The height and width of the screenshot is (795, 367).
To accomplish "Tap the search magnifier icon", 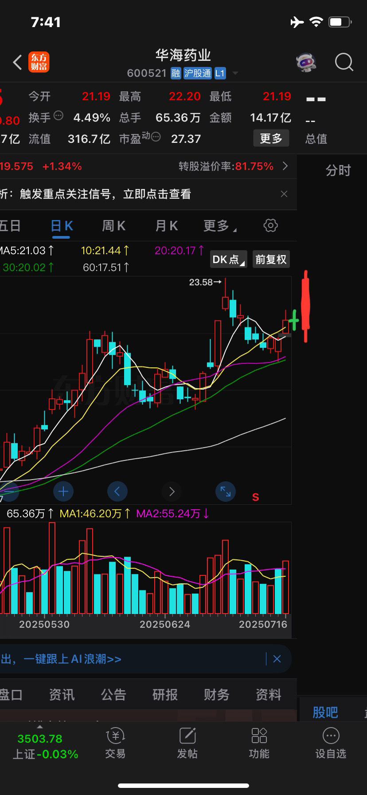I will [x=344, y=63].
